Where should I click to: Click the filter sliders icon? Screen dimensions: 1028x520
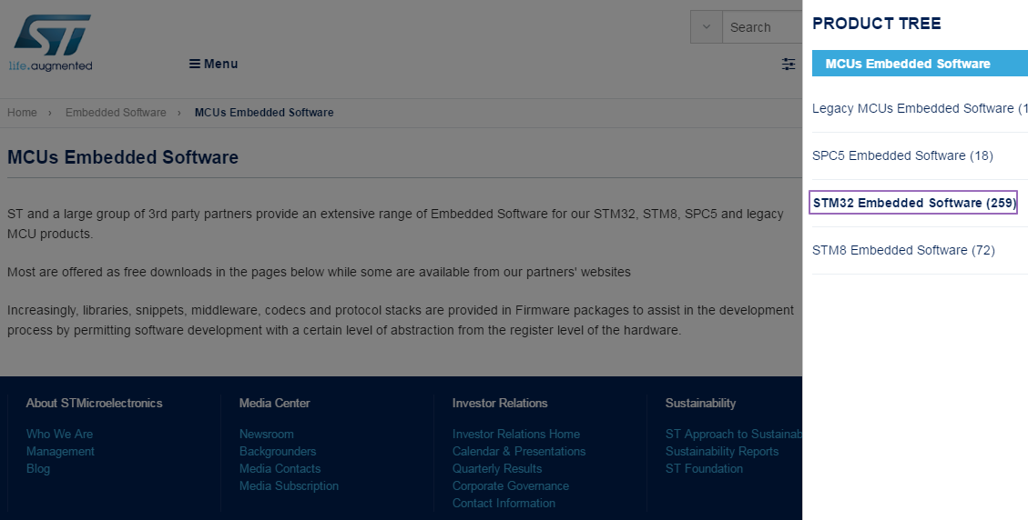pyautogui.click(x=789, y=64)
